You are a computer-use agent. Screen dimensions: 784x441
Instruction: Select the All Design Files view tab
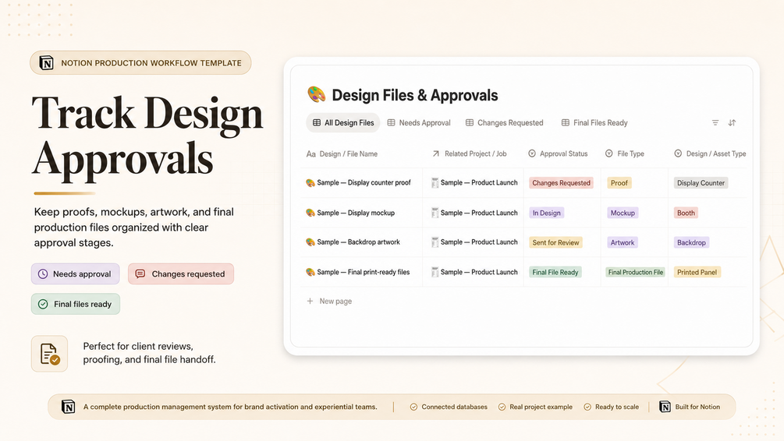(343, 123)
